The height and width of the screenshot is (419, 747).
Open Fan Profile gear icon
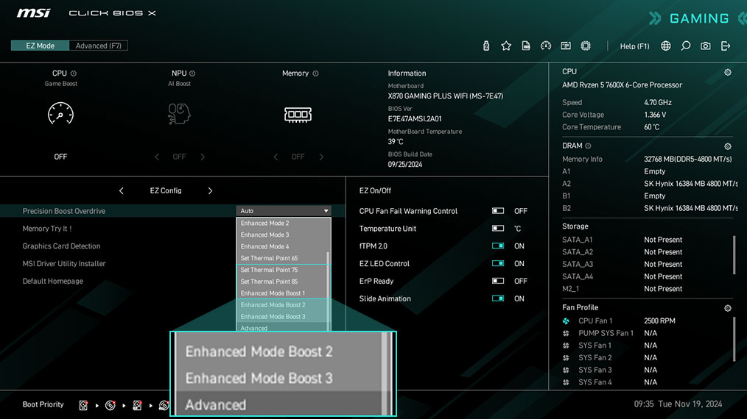pos(728,308)
